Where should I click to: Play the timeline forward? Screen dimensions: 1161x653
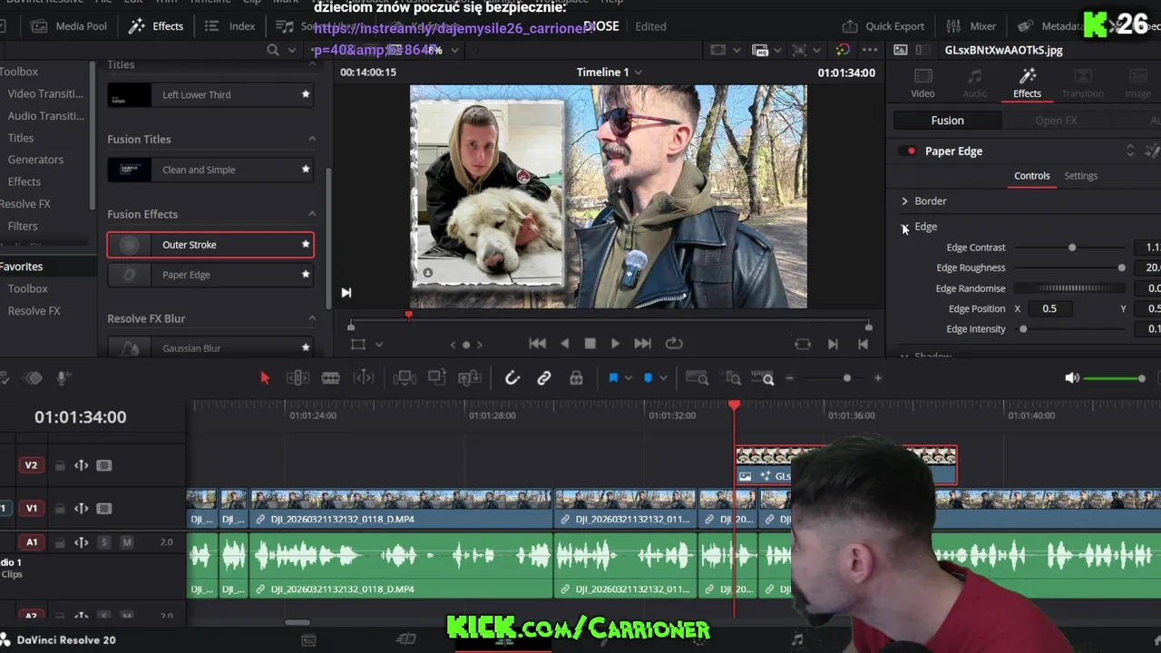616,344
